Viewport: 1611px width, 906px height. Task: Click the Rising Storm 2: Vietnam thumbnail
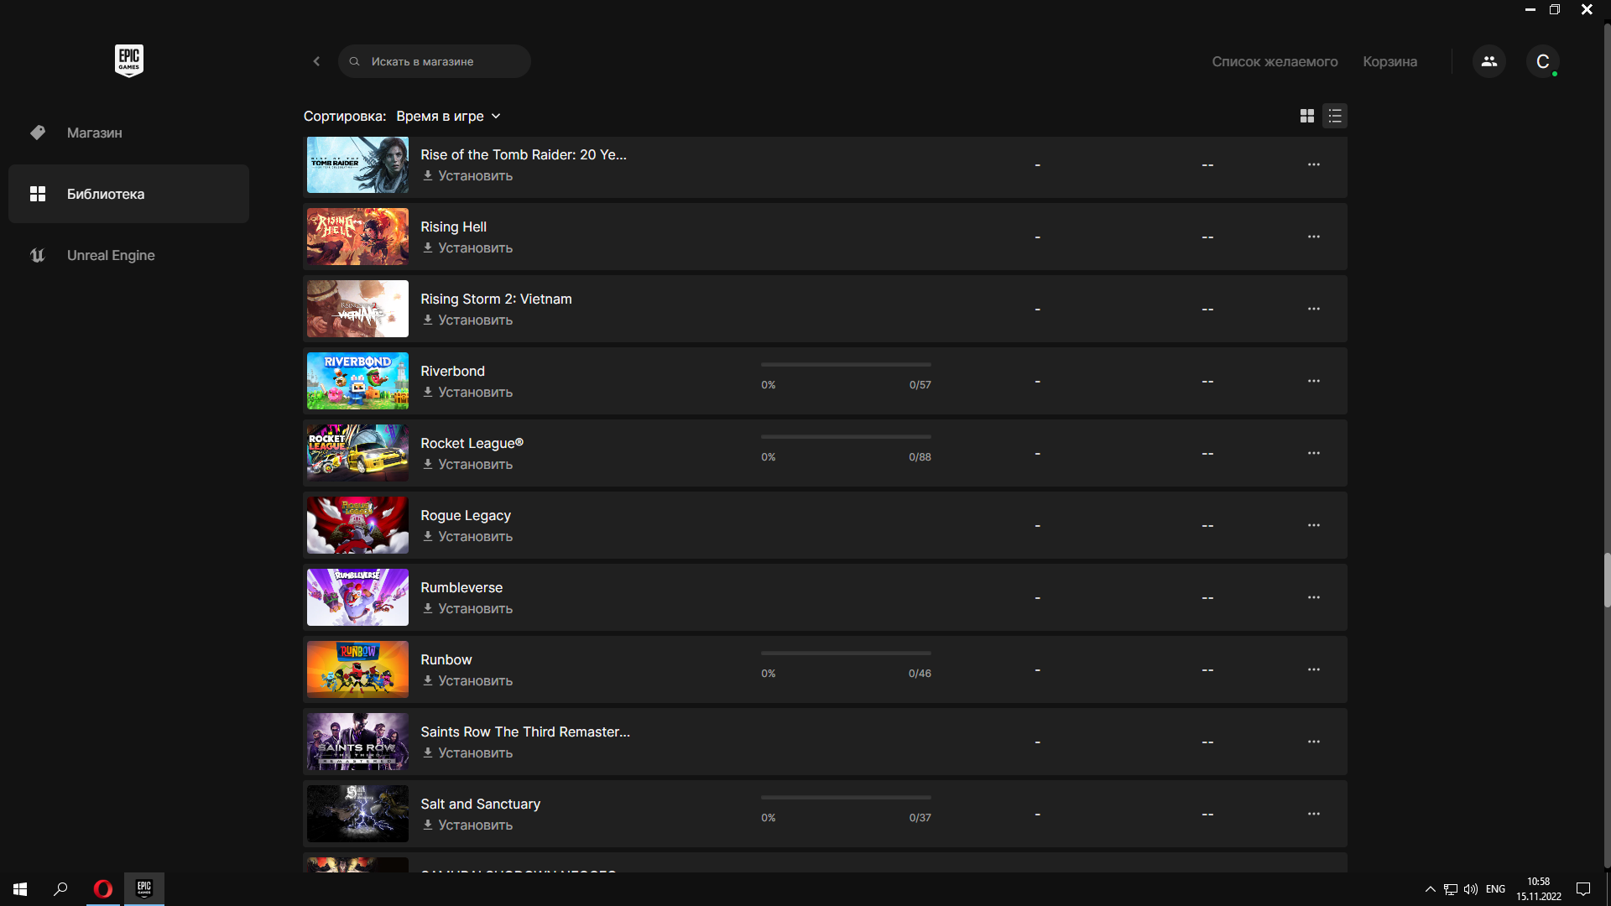click(x=357, y=309)
